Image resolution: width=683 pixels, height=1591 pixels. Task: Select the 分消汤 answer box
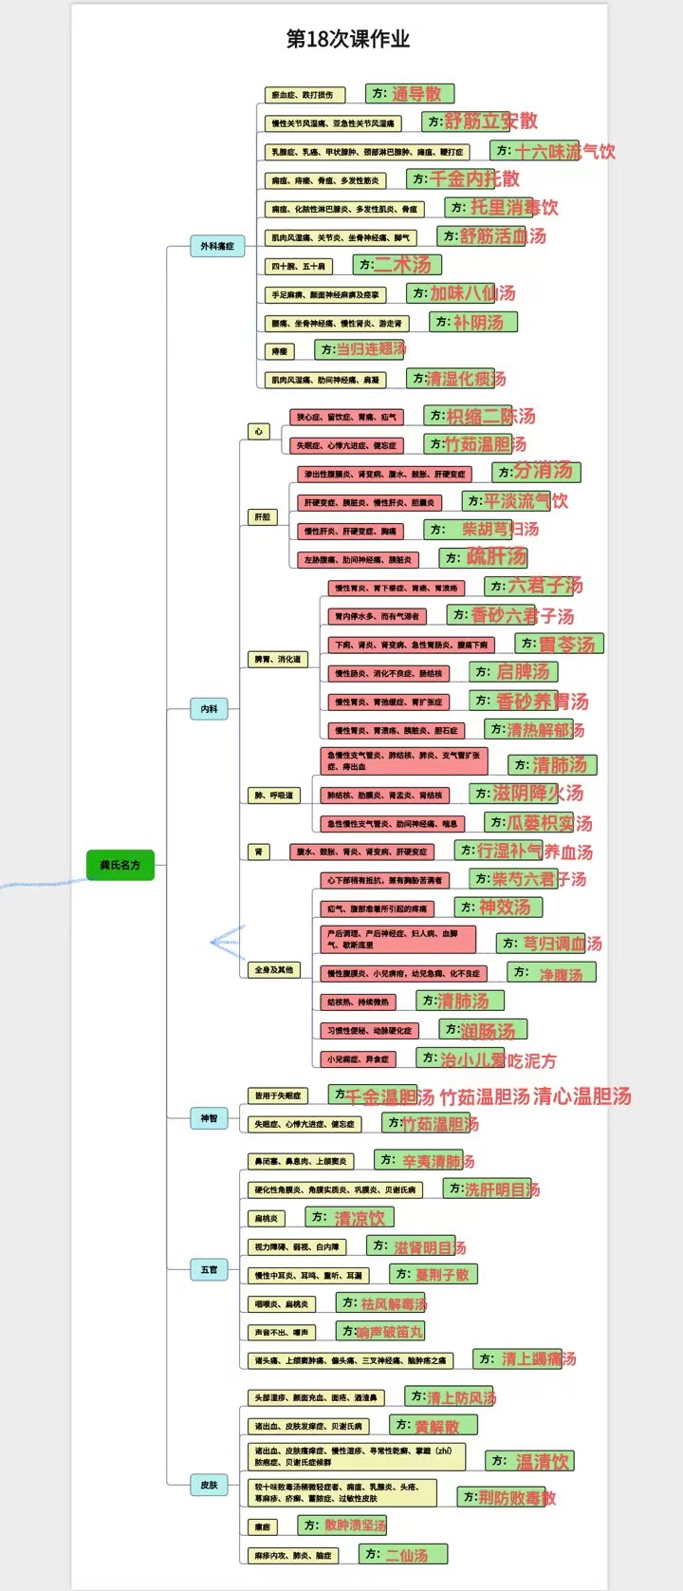[537, 471]
